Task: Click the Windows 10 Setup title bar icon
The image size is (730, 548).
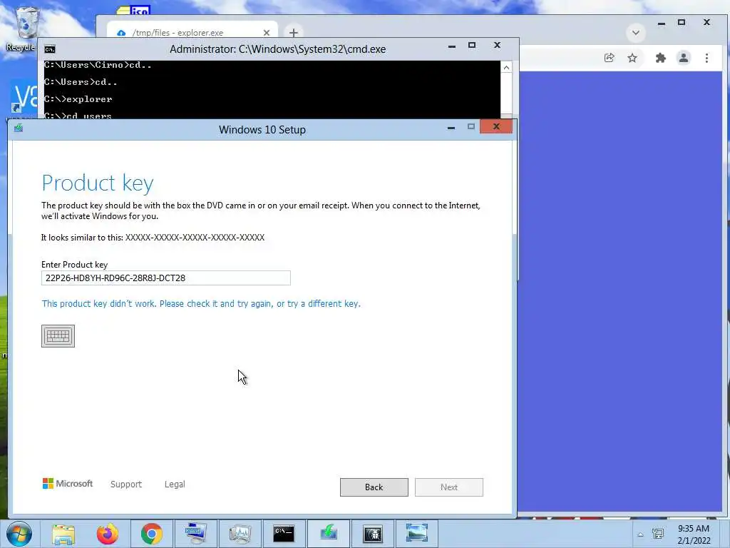Action: click(x=19, y=128)
